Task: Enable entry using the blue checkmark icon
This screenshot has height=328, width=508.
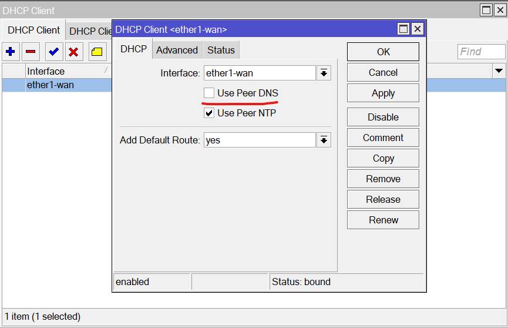Action: pyautogui.click(x=54, y=52)
